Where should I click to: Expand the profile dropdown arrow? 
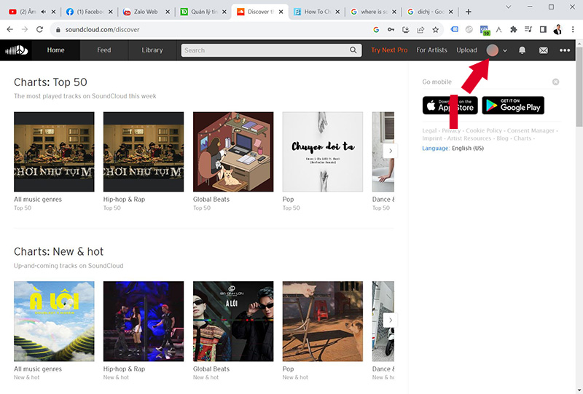click(505, 50)
